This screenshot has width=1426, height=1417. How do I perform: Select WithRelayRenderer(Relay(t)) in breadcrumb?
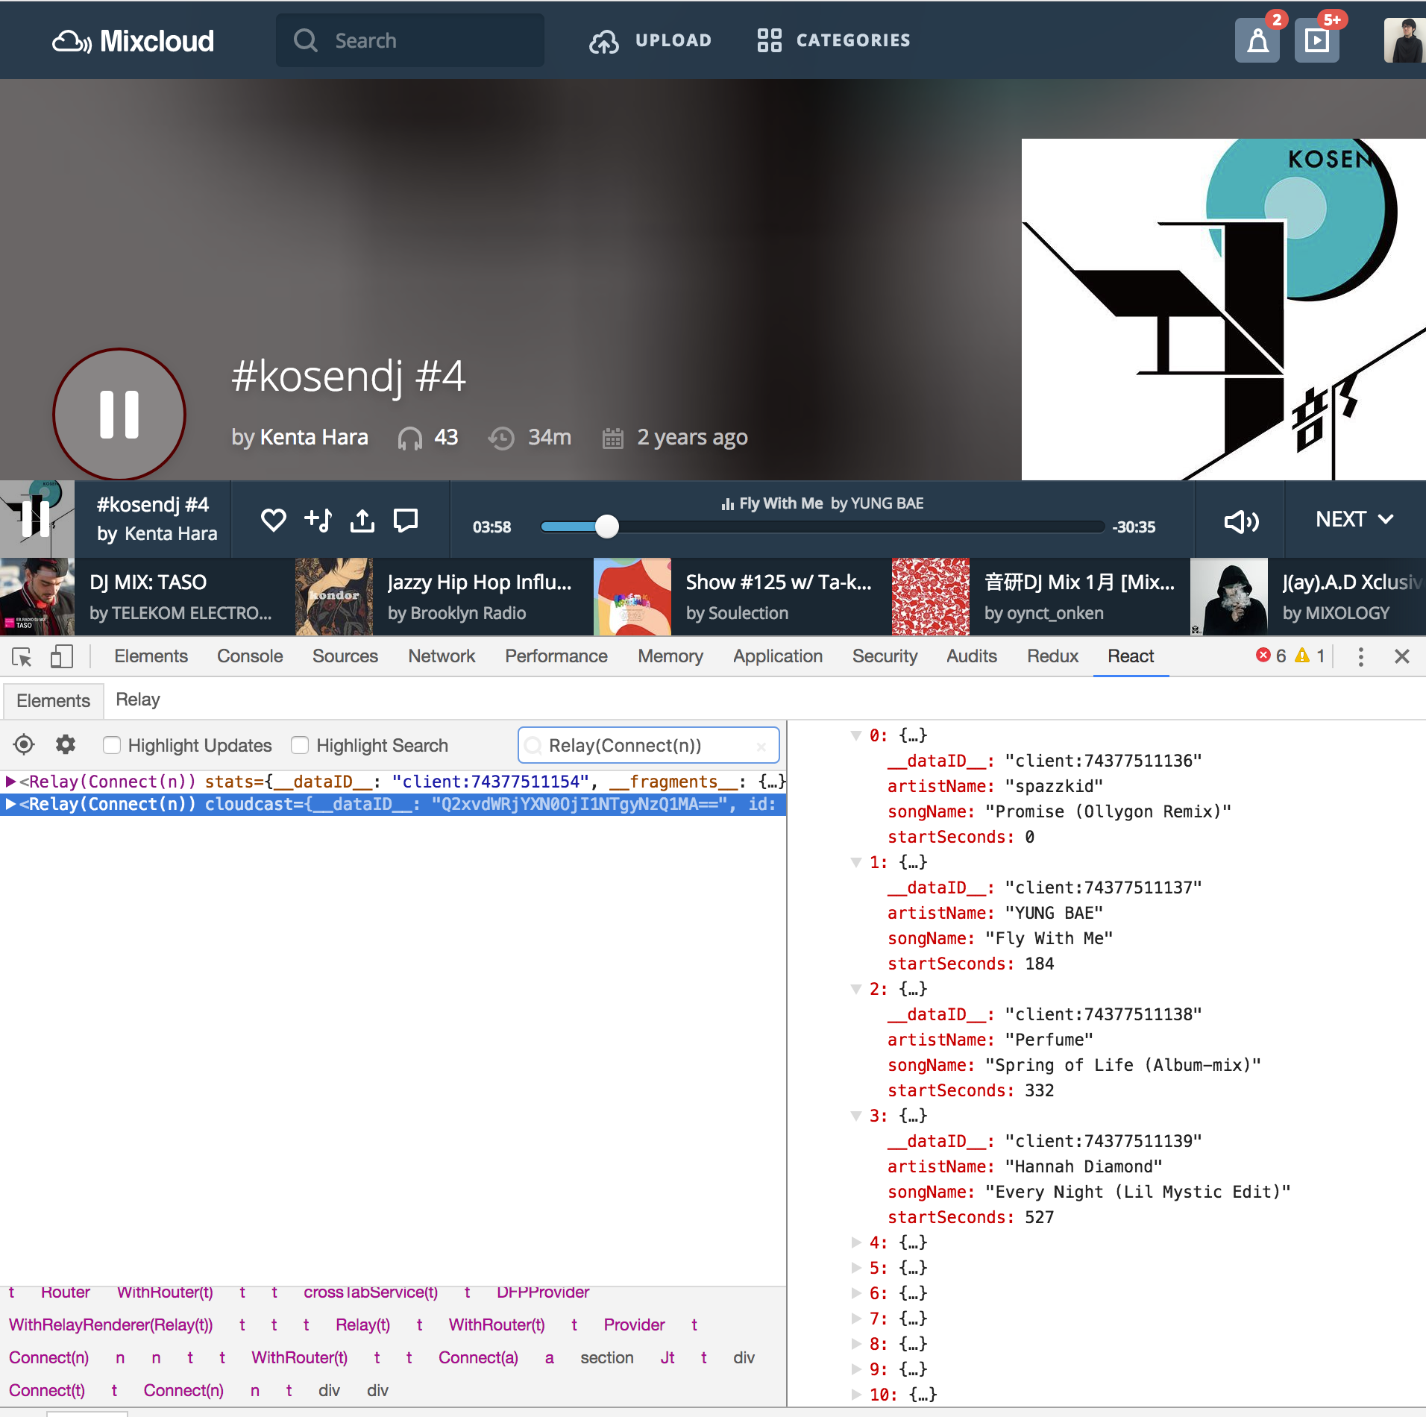coord(111,1325)
